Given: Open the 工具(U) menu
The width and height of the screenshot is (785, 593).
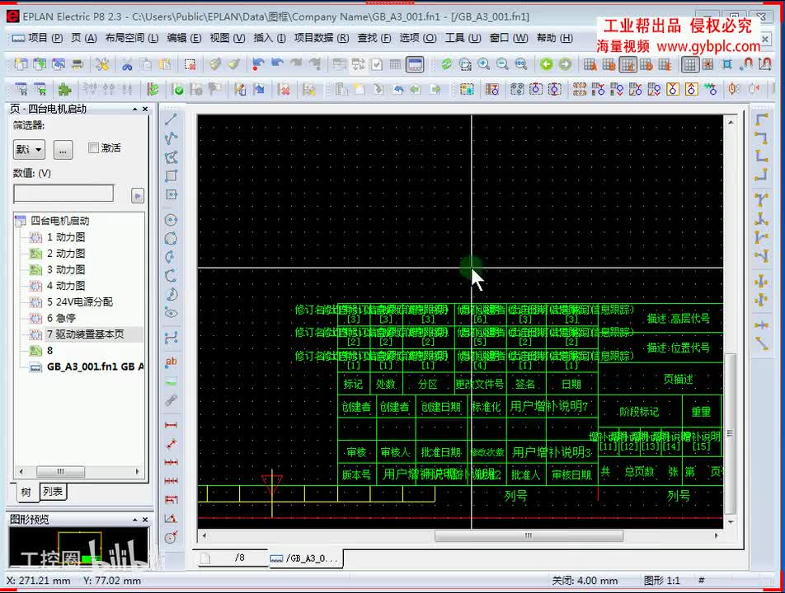Looking at the screenshot, I should (x=463, y=38).
